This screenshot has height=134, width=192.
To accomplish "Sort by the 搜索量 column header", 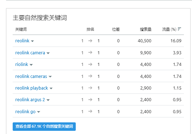I will 146,29.
